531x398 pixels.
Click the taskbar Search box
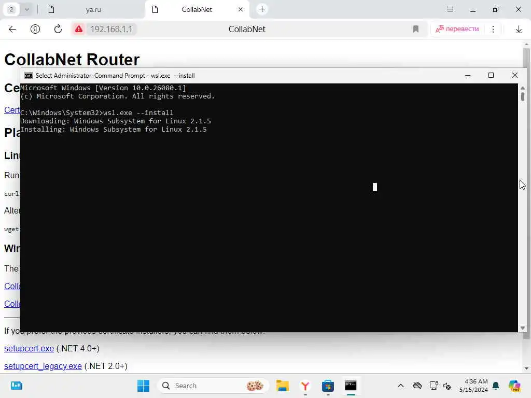point(213,386)
